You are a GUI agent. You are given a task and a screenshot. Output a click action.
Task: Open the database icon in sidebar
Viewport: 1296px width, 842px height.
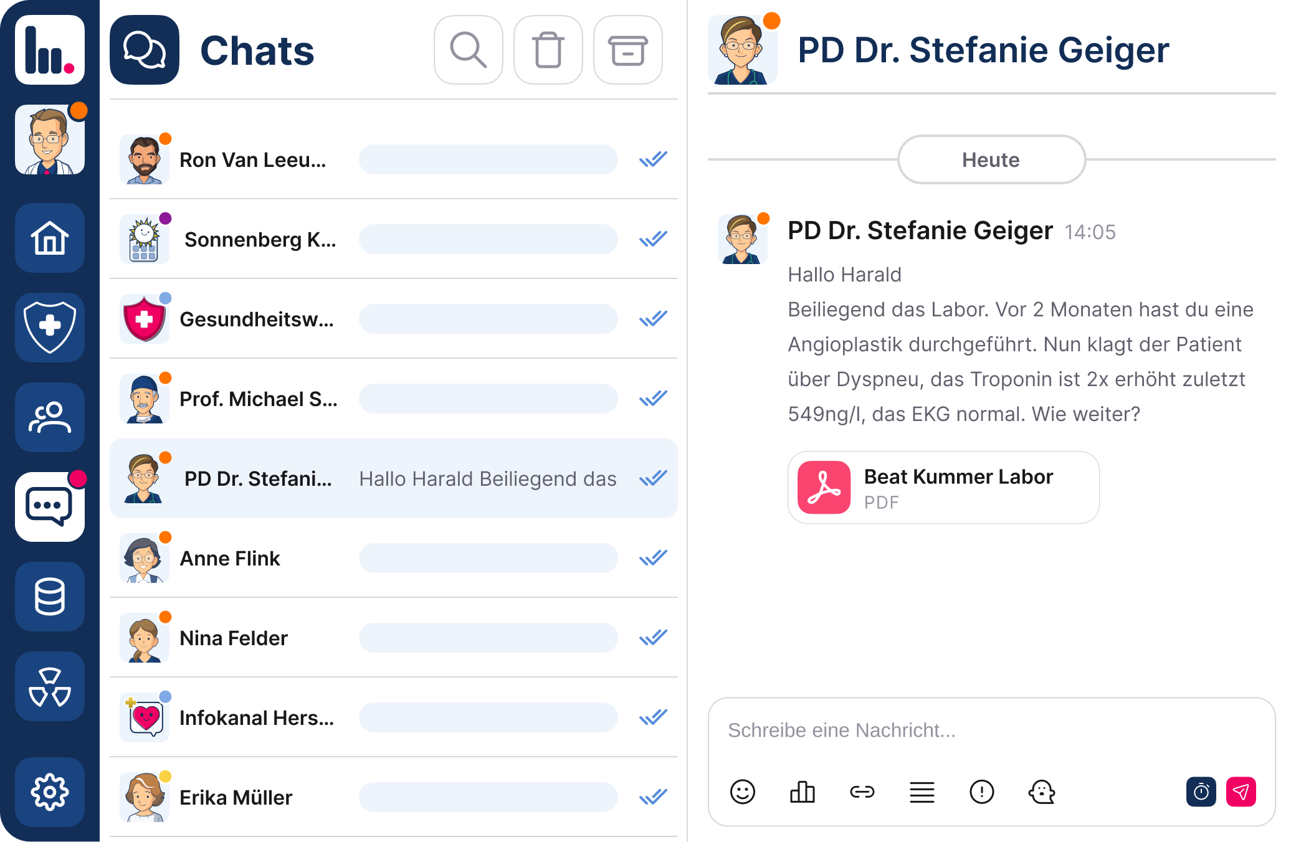[x=50, y=597]
